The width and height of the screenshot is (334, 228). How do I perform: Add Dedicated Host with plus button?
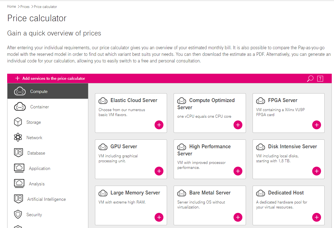pyautogui.click(x=317, y=217)
